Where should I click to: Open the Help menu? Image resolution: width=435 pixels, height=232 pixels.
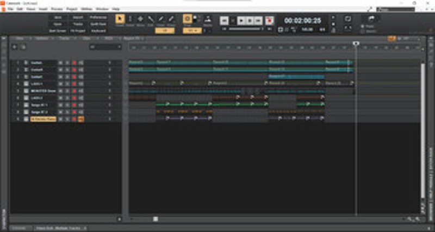pos(116,9)
